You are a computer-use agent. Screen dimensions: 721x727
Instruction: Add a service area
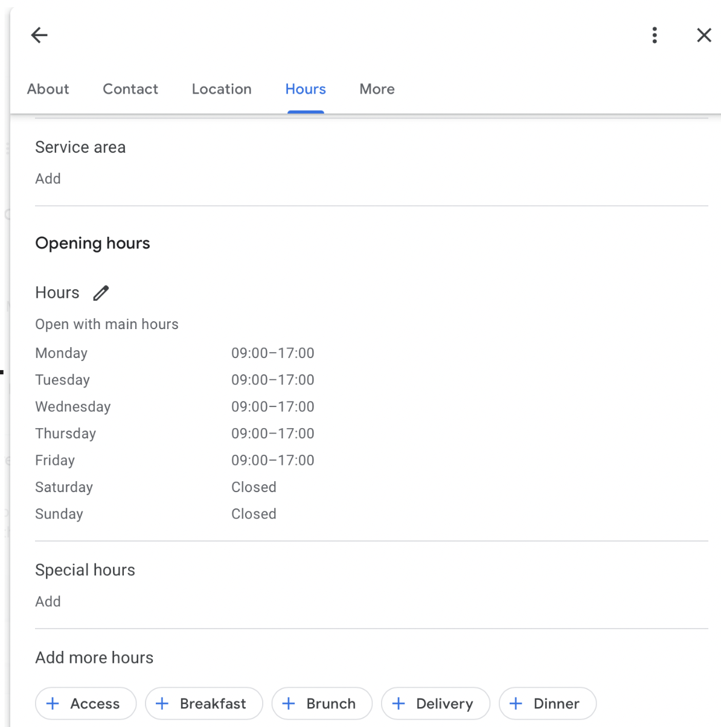tap(48, 179)
